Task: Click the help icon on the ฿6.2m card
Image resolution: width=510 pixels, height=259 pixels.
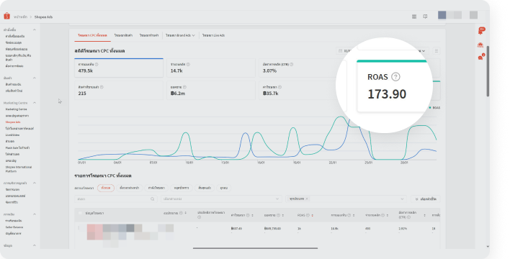Action: [184, 87]
